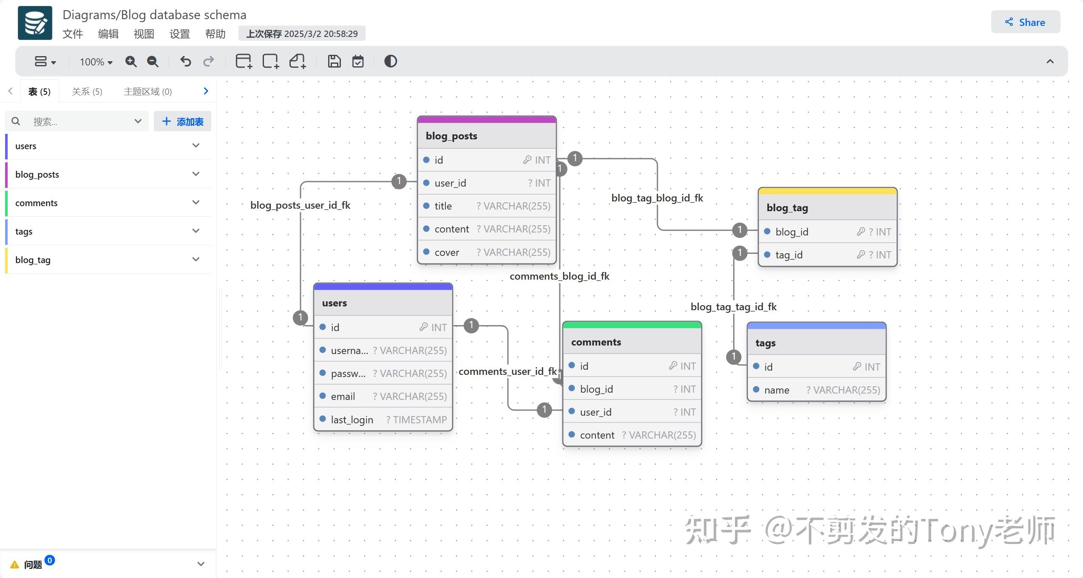The image size is (1083, 578).
Task: Click the undo arrow icon
Action: (x=185, y=61)
